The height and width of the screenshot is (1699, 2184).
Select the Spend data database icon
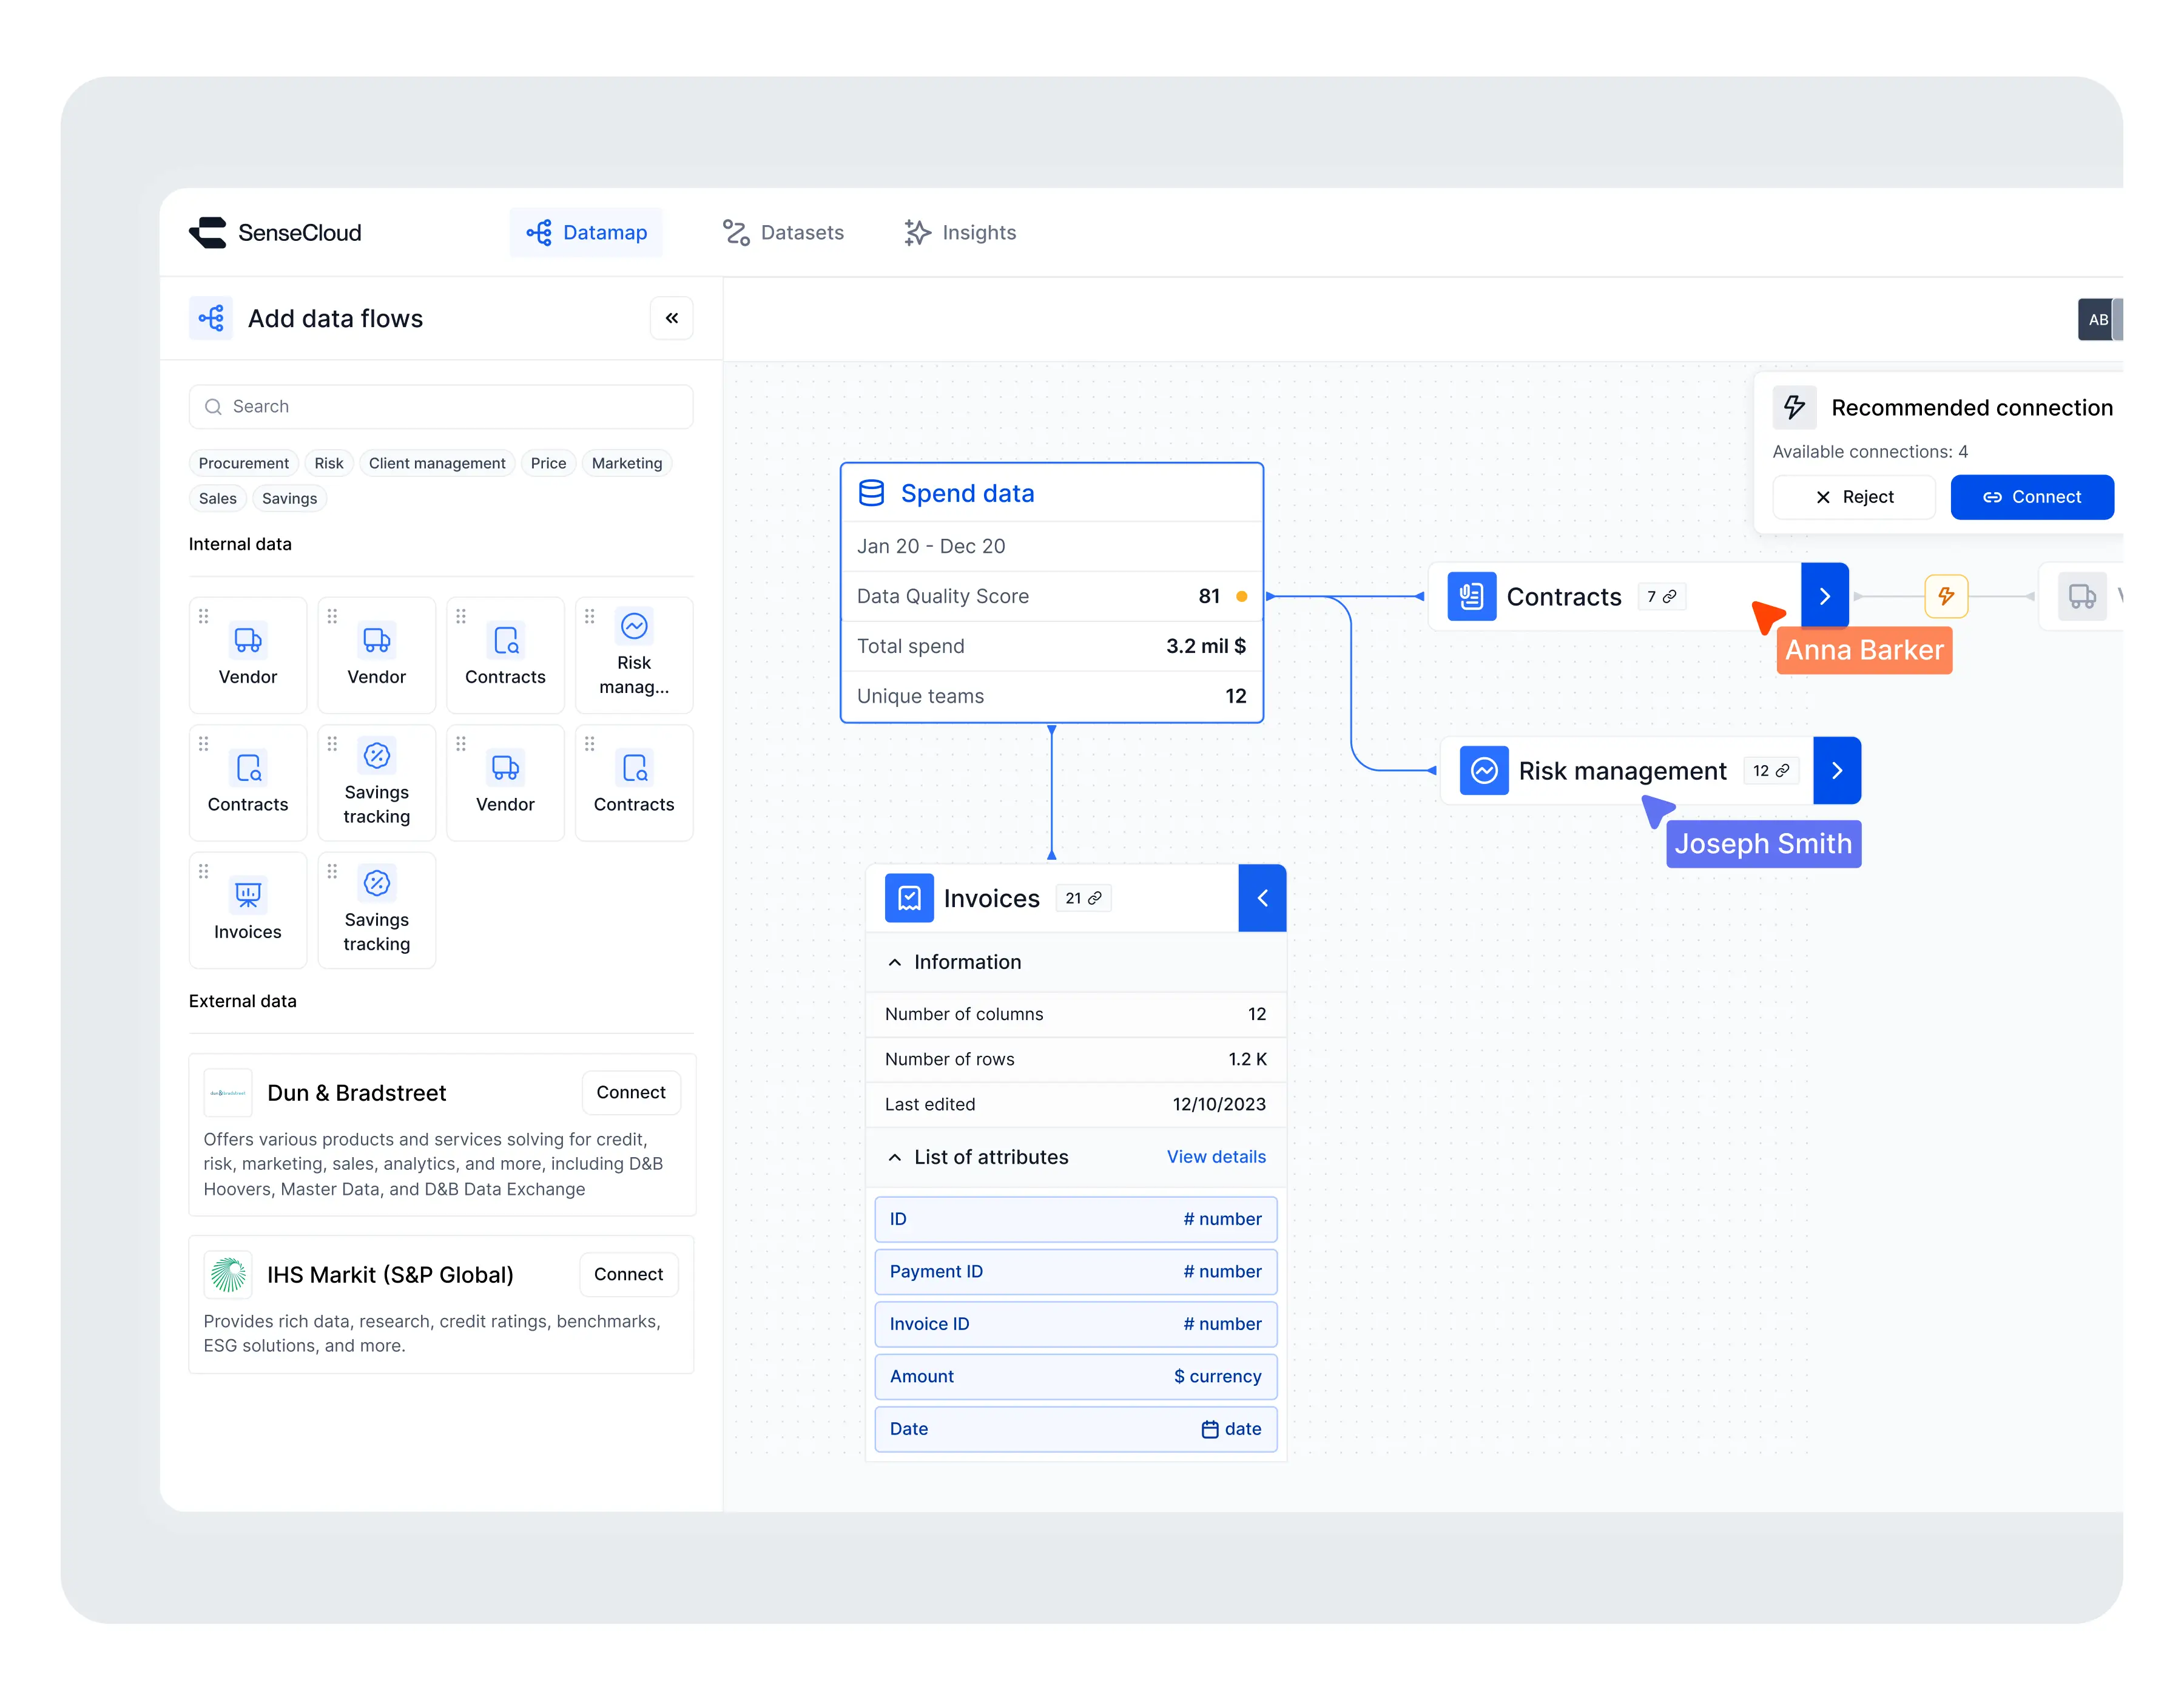[x=871, y=492]
